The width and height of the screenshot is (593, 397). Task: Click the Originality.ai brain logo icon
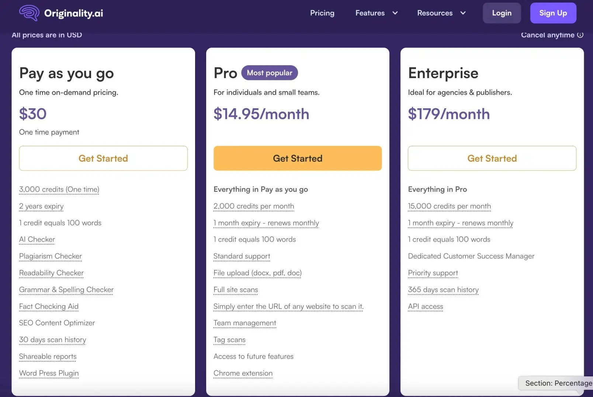(x=29, y=13)
